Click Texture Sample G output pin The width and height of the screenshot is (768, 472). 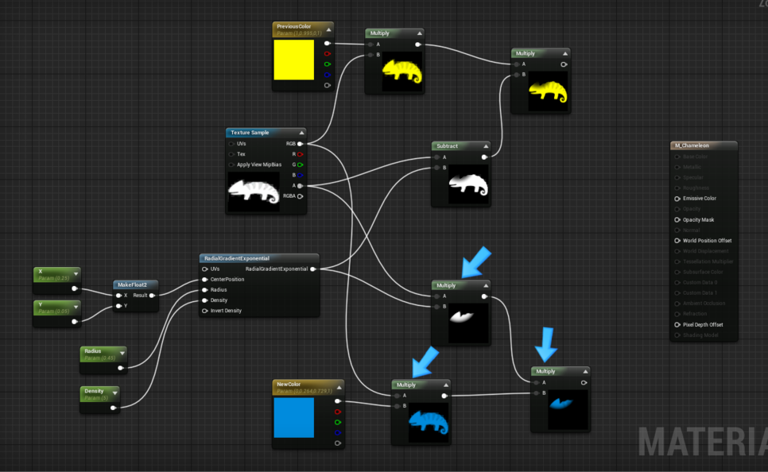point(301,165)
